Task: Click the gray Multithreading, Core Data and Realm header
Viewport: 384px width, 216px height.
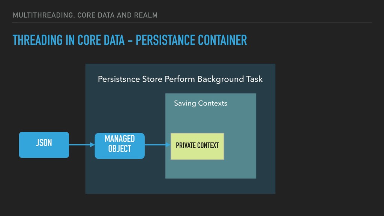Action: [x=85, y=15]
